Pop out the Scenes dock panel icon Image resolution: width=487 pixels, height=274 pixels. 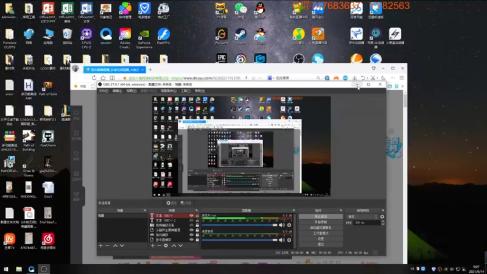point(145,210)
